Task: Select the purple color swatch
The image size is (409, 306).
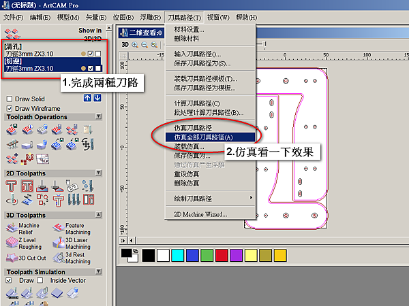Action: point(236,255)
